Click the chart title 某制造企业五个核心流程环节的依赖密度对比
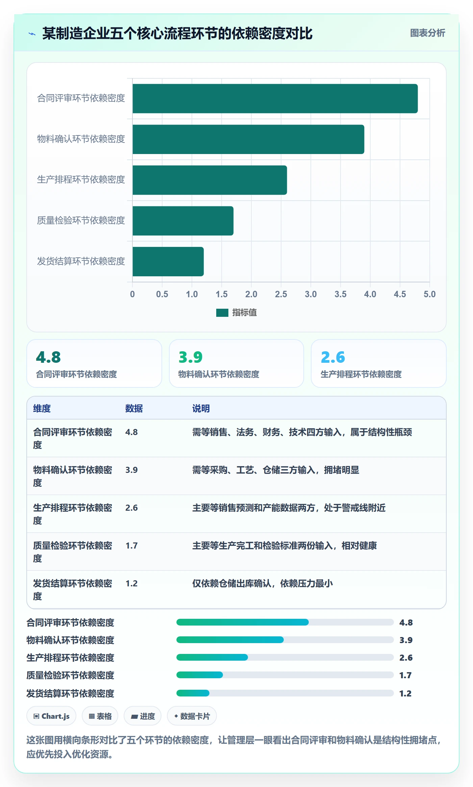Viewport: 473px width, 787px height. tap(177, 34)
